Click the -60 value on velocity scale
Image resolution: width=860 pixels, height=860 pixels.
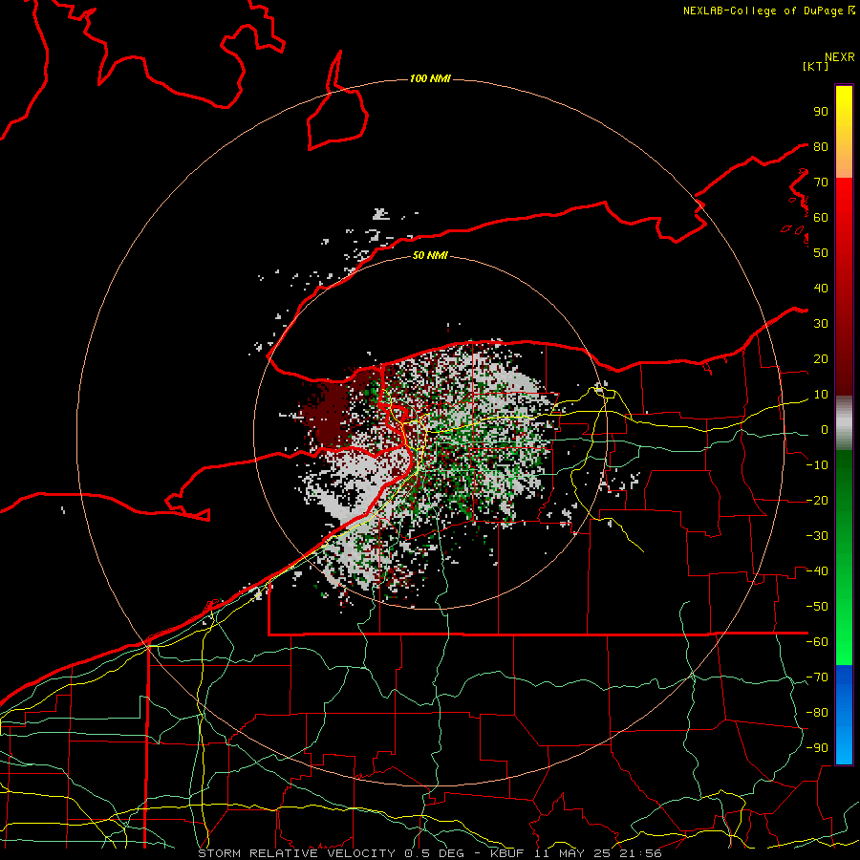pos(817,642)
